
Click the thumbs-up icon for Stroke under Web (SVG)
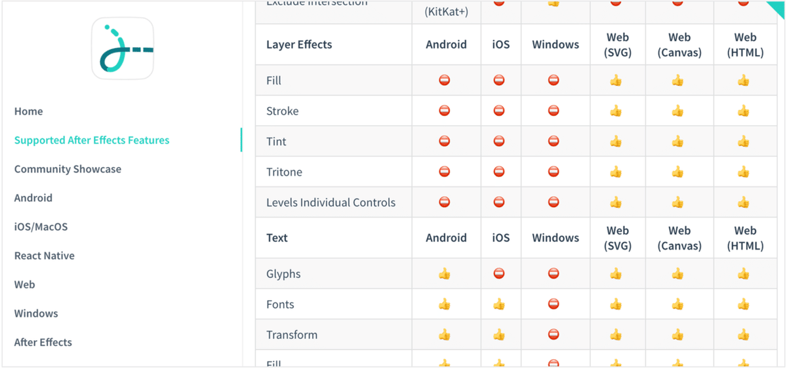616,111
